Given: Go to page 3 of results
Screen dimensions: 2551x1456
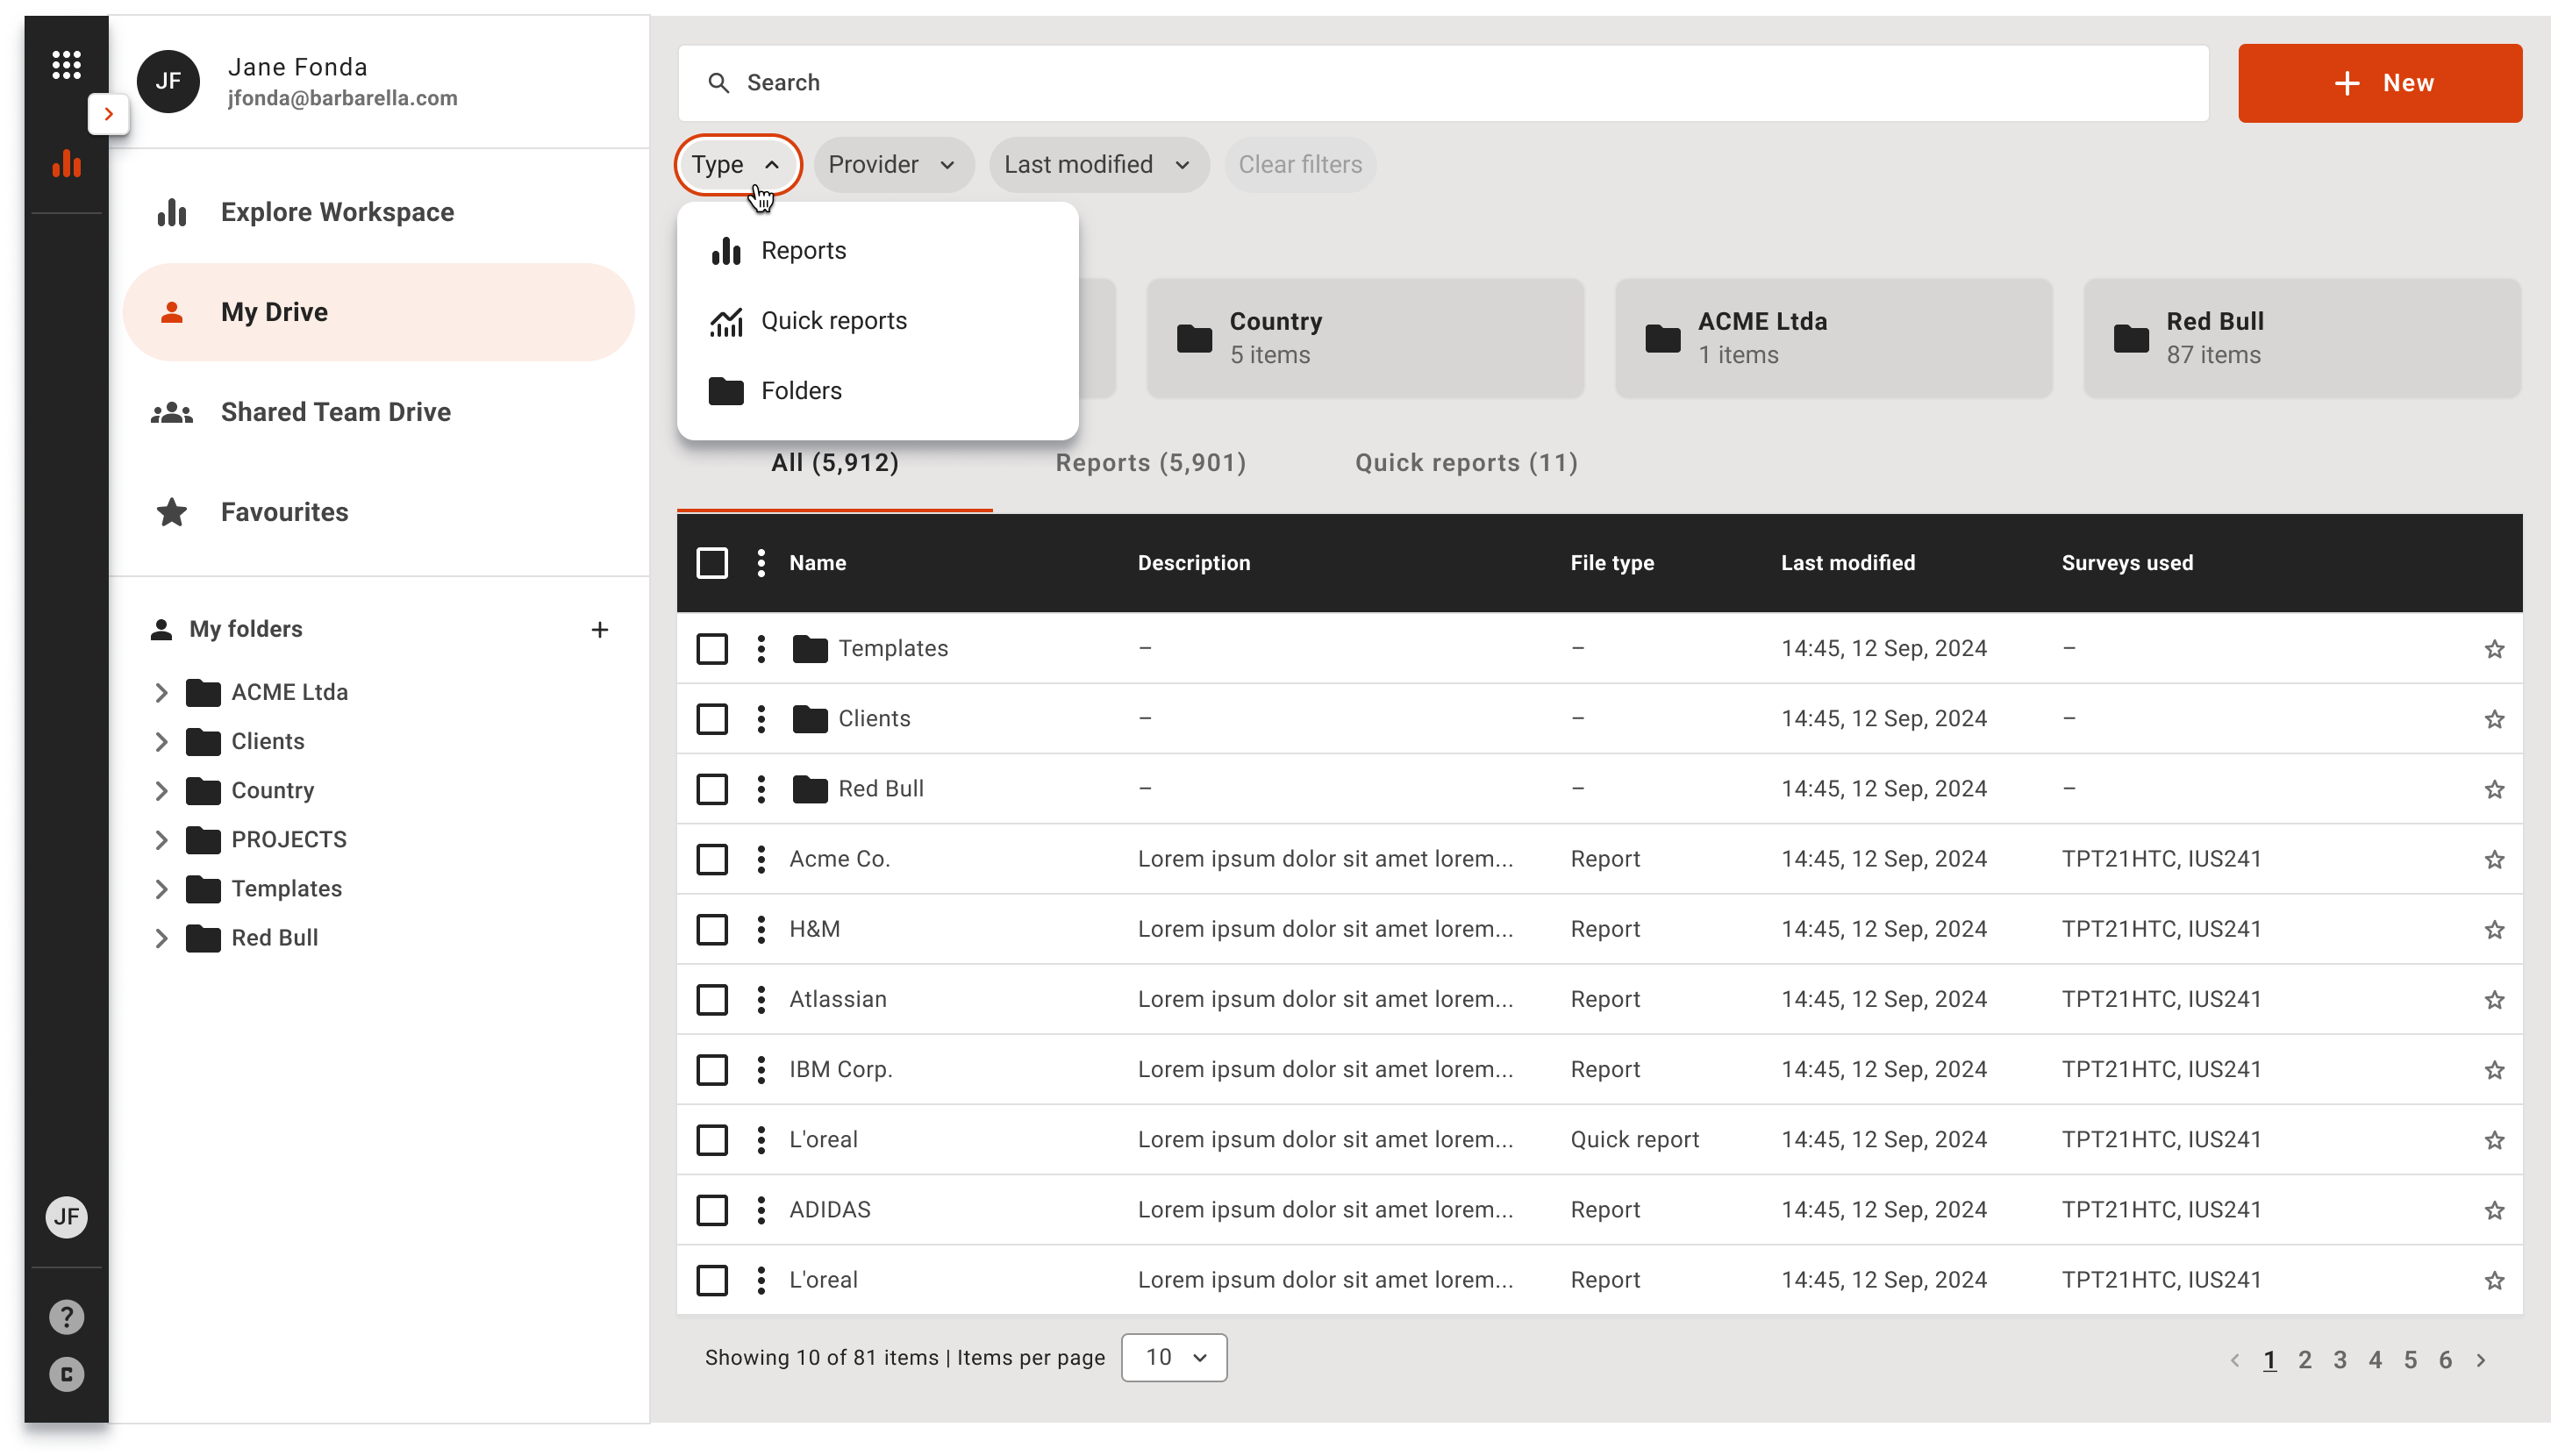Looking at the screenshot, I should [x=2340, y=1360].
